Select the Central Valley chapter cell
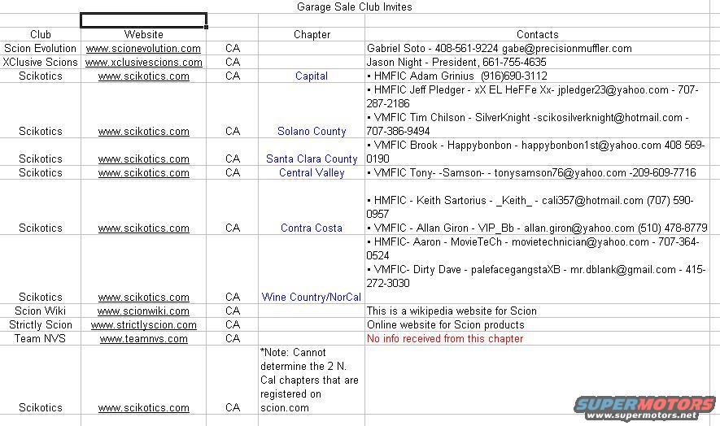This screenshot has width=720, height=426. 312,173
